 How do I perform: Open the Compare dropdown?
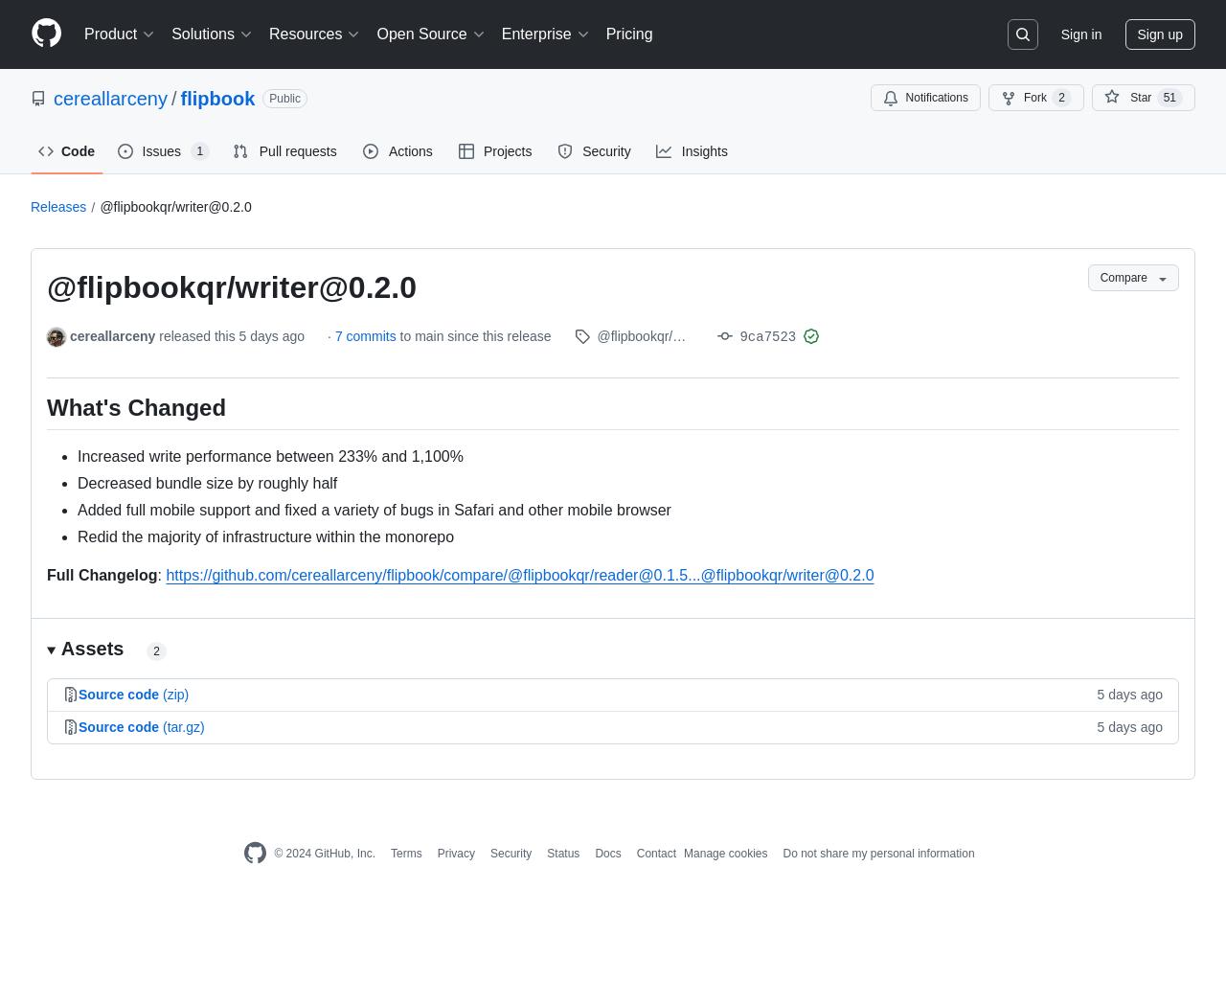(1133, 278)
